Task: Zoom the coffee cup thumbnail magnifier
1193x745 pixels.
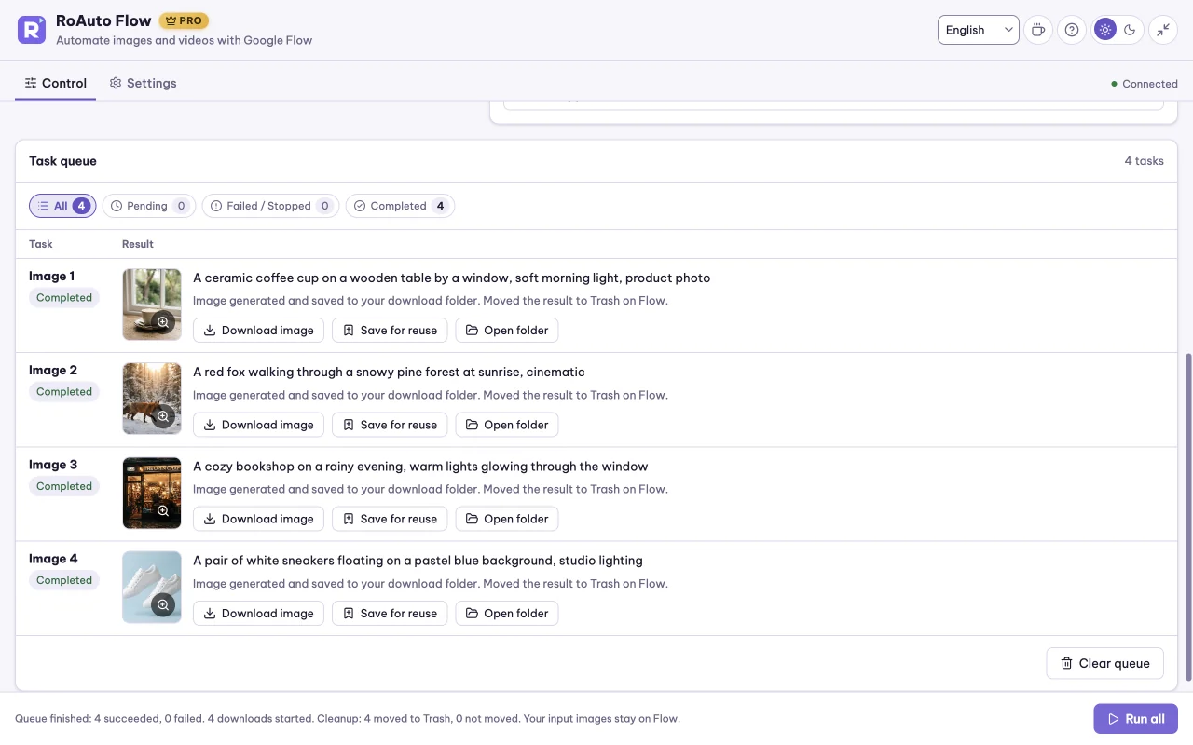Action: tap(163, 322)
